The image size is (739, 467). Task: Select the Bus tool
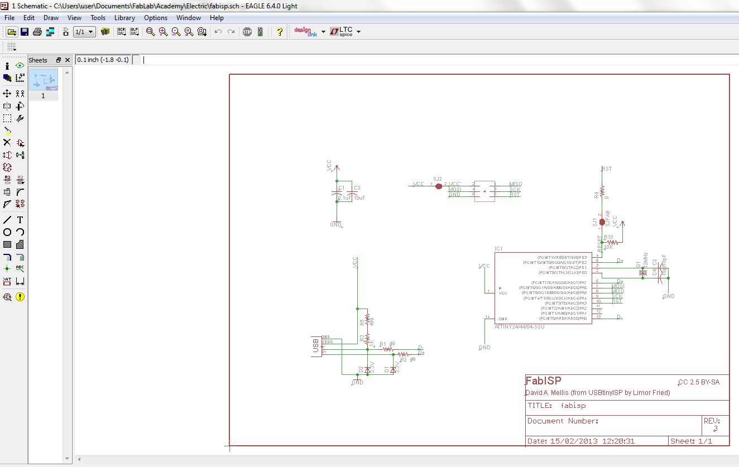7,257
